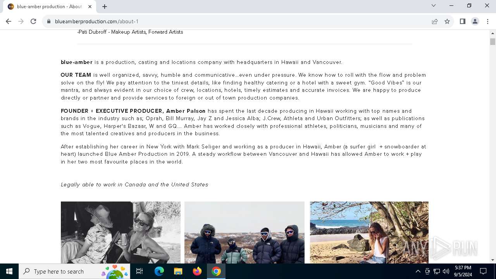Open photo of woman on beach with laptop
Image resolution: width=496 pixels, height=279 pixels.
point(369,232)
